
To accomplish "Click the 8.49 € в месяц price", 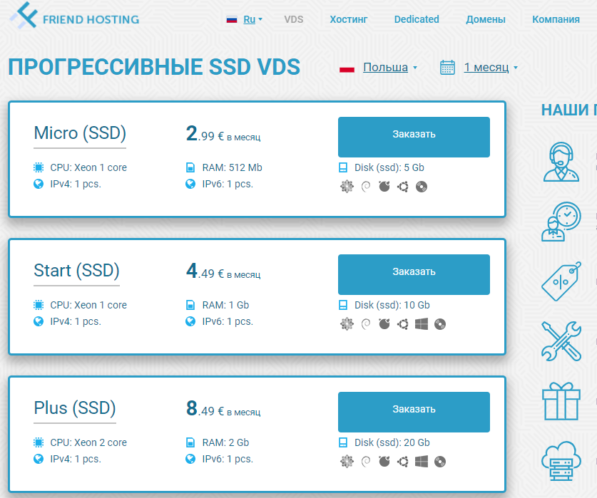I will coord(223,409).
